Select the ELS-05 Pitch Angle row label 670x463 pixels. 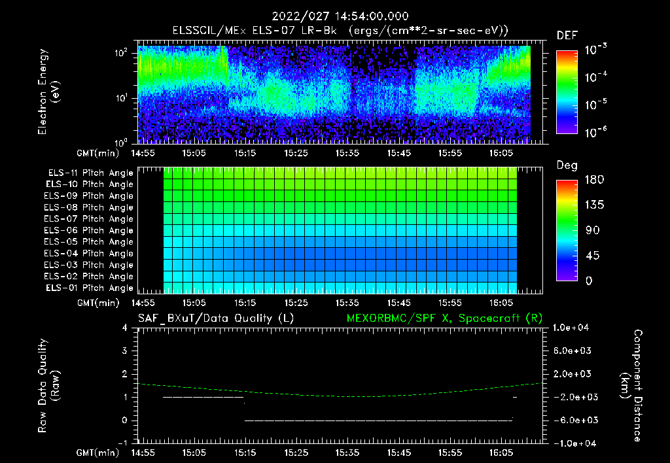88,242
